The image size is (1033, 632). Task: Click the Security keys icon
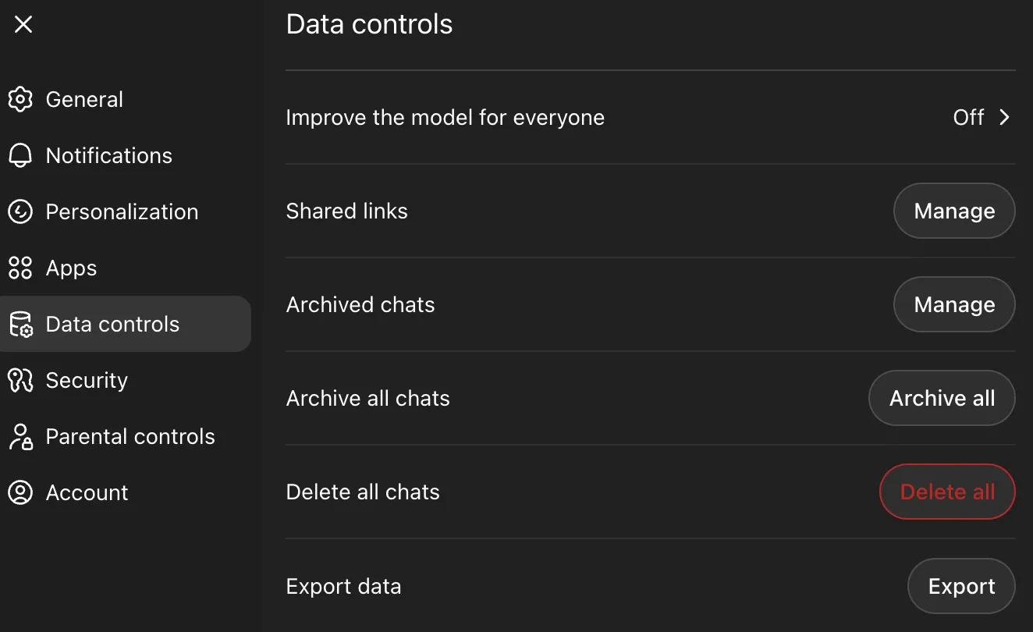(x=20, y=380)
